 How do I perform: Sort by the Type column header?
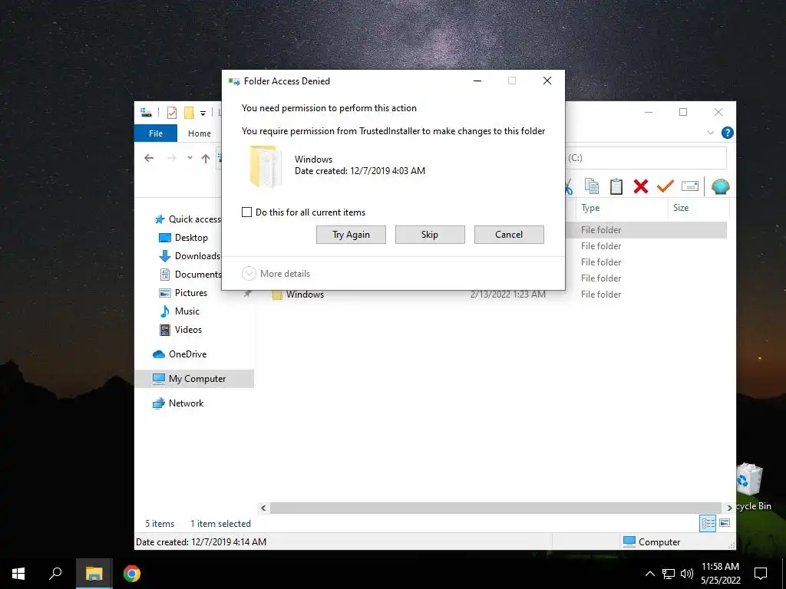point(590,208)
